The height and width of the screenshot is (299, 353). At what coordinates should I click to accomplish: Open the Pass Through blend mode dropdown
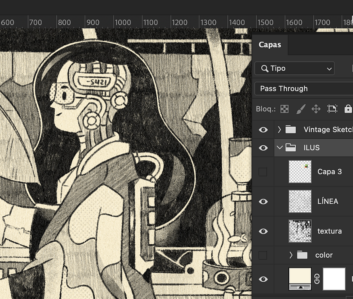click(303, 89)
